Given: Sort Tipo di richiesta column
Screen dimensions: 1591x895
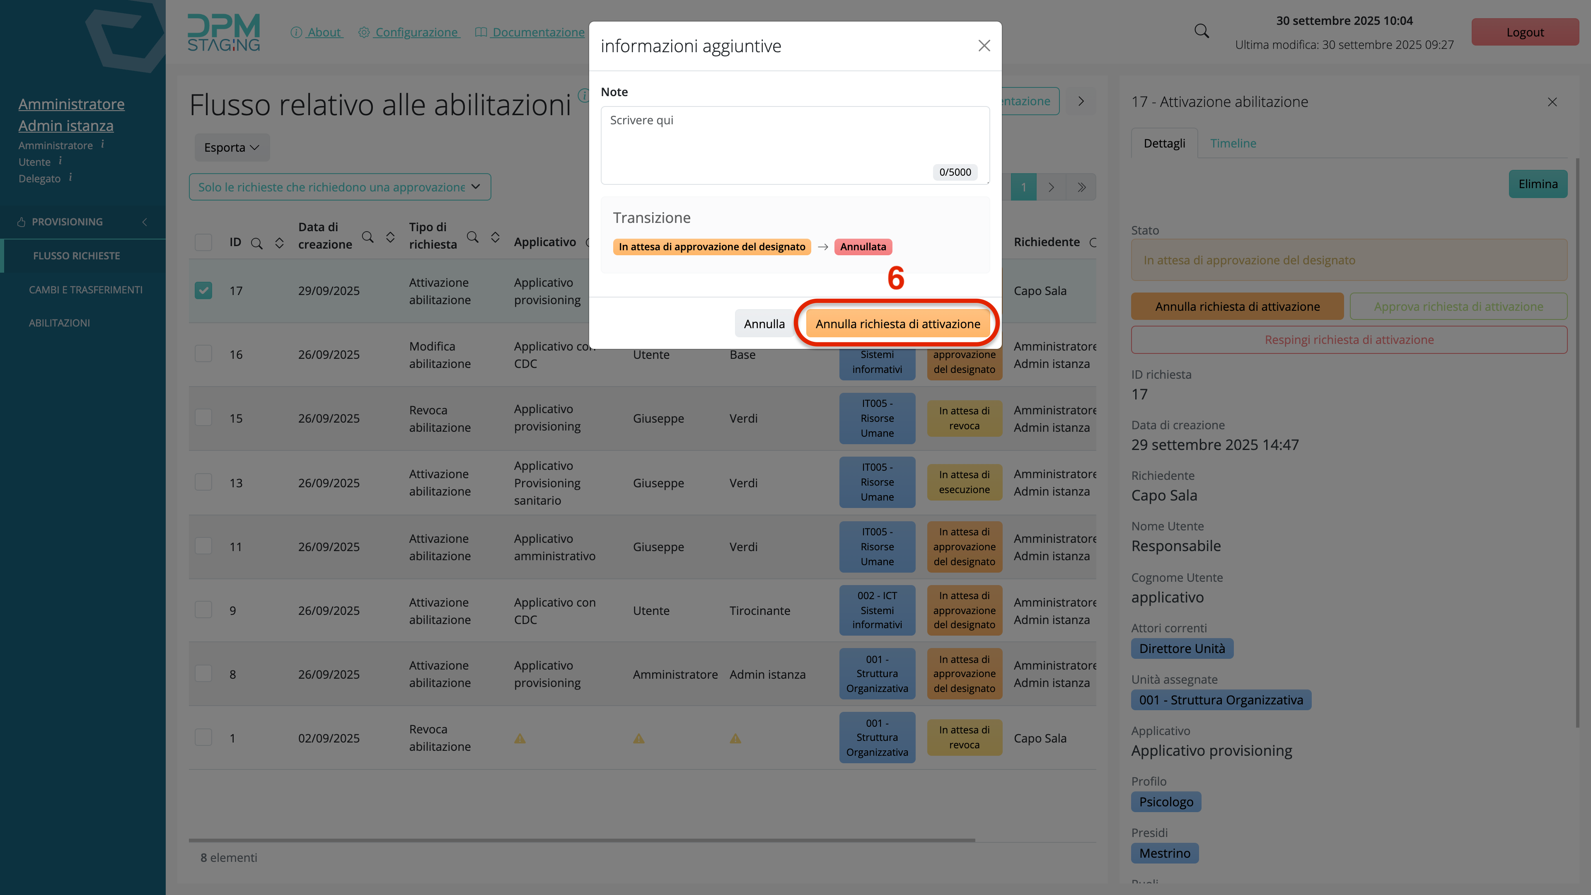Looking at the screenshot, I should point(496,237).
